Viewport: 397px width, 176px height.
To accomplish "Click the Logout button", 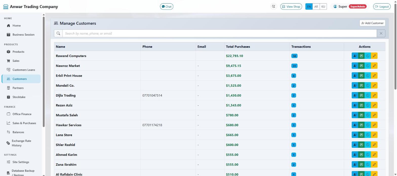I will coord(382,7).
